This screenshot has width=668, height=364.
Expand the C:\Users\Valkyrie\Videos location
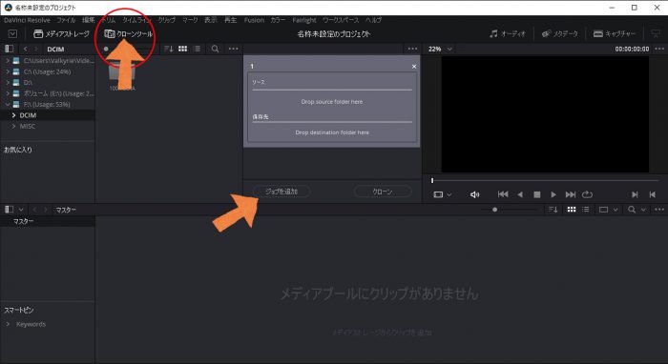pos(8,61)
